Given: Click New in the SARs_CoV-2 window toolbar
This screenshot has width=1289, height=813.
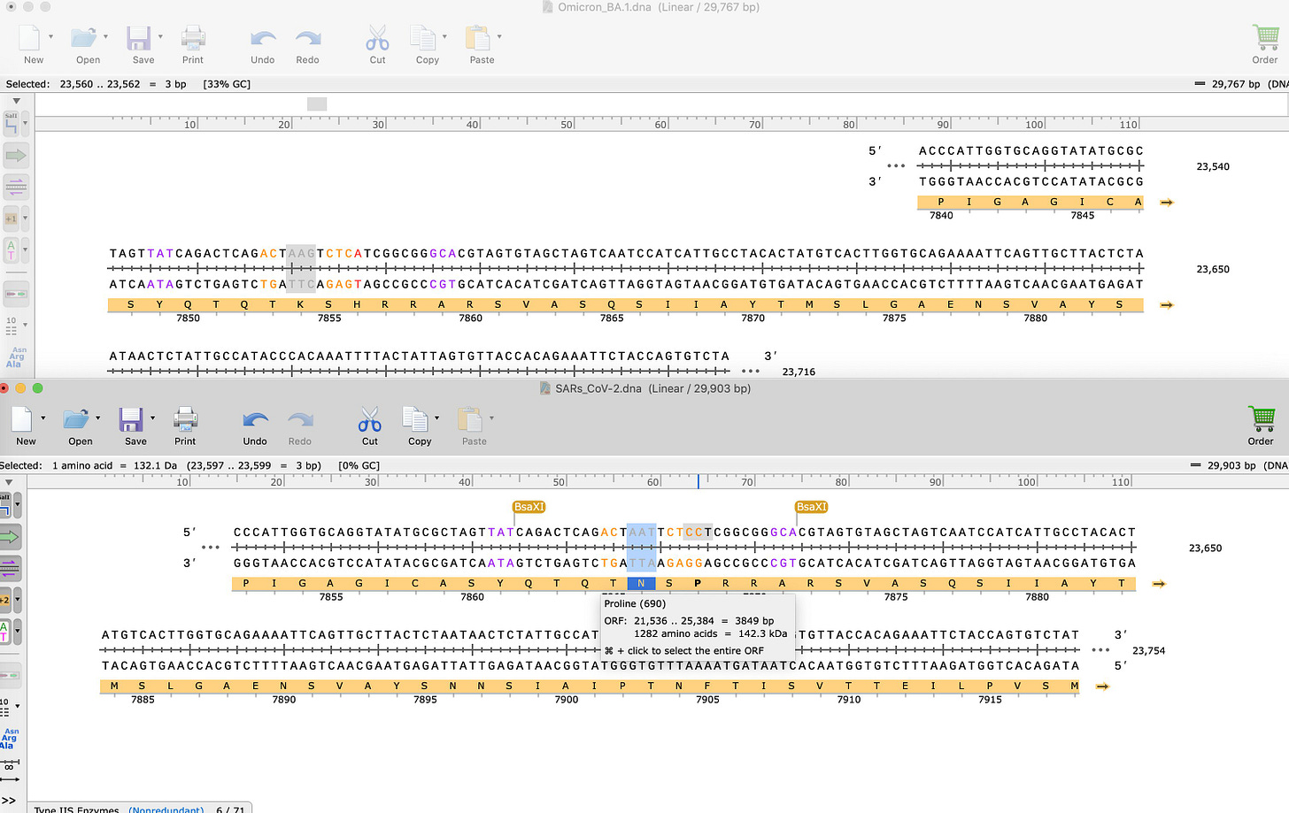Looking at the screenshot, I should point(25,426).
